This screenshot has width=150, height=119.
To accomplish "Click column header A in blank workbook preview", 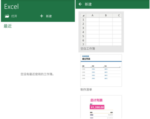I will click(x=92, y=15).
